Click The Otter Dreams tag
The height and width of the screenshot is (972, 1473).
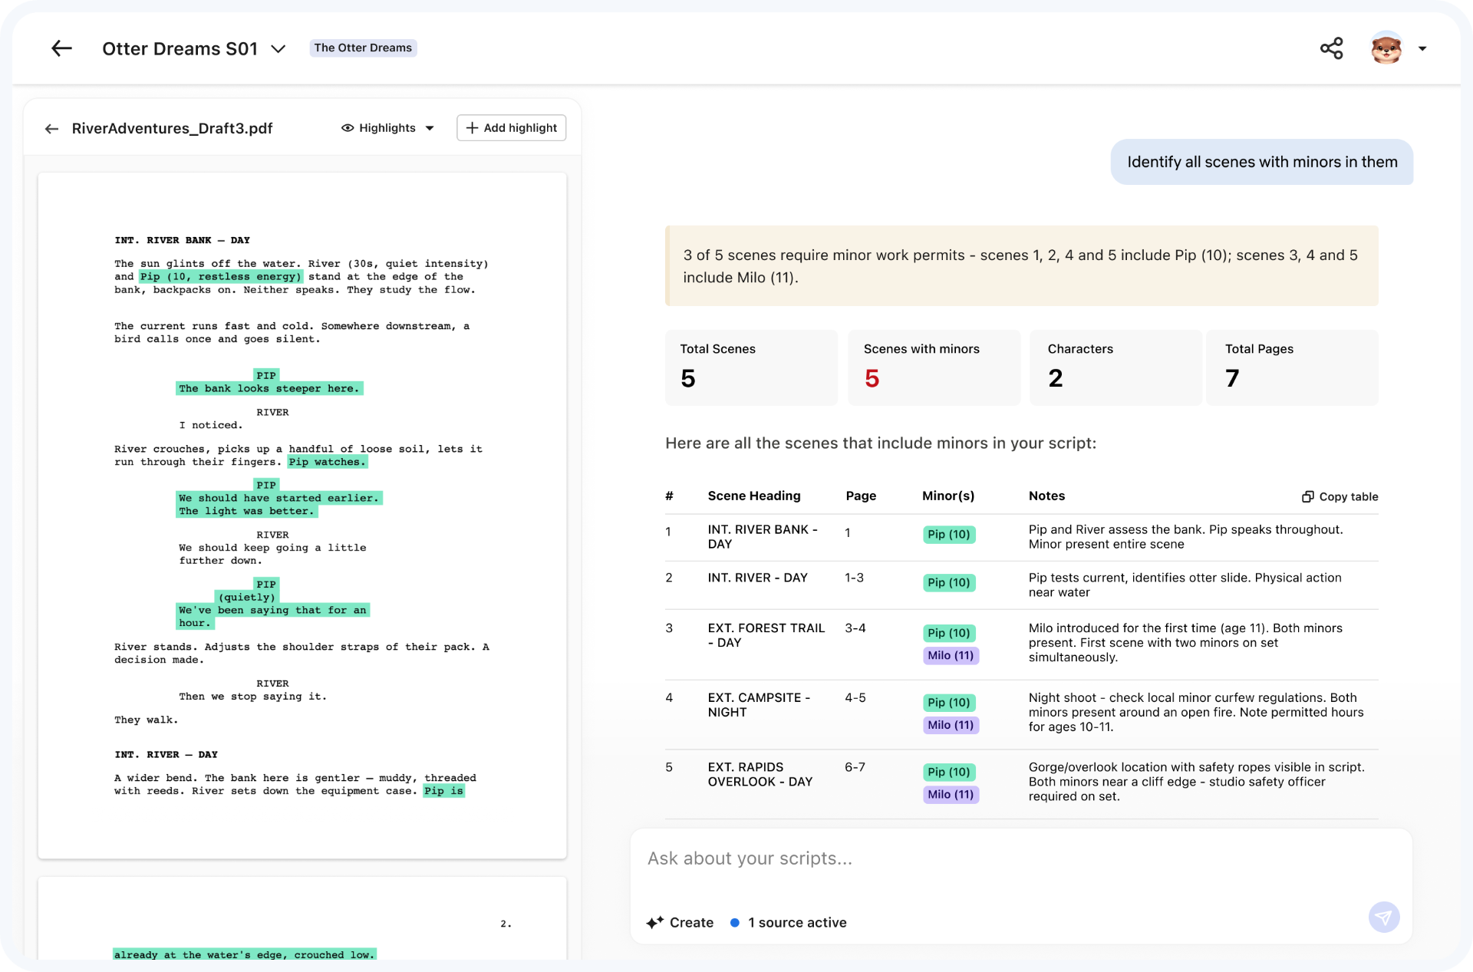click(363, 48)
